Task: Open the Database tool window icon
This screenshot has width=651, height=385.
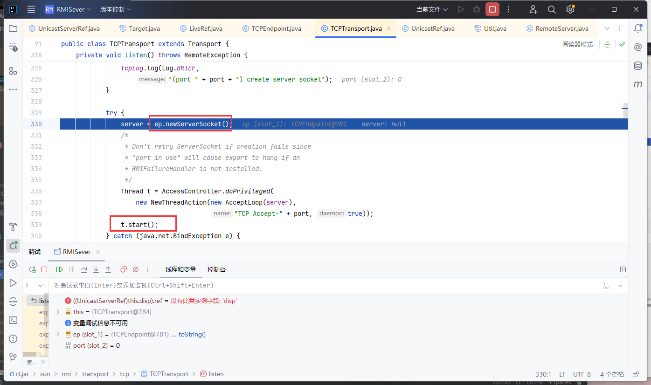Action: [x=638, y=66]
